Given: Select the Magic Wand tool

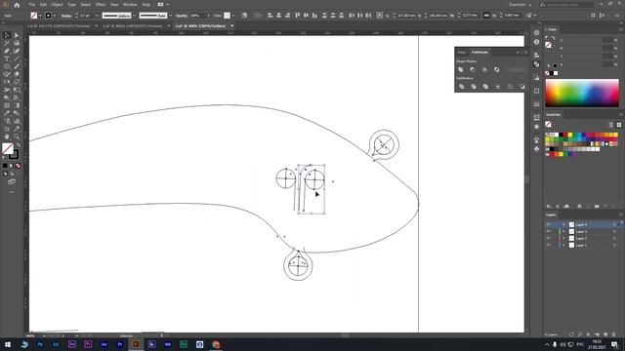Looking at the screenshot, I should (7, 43).
